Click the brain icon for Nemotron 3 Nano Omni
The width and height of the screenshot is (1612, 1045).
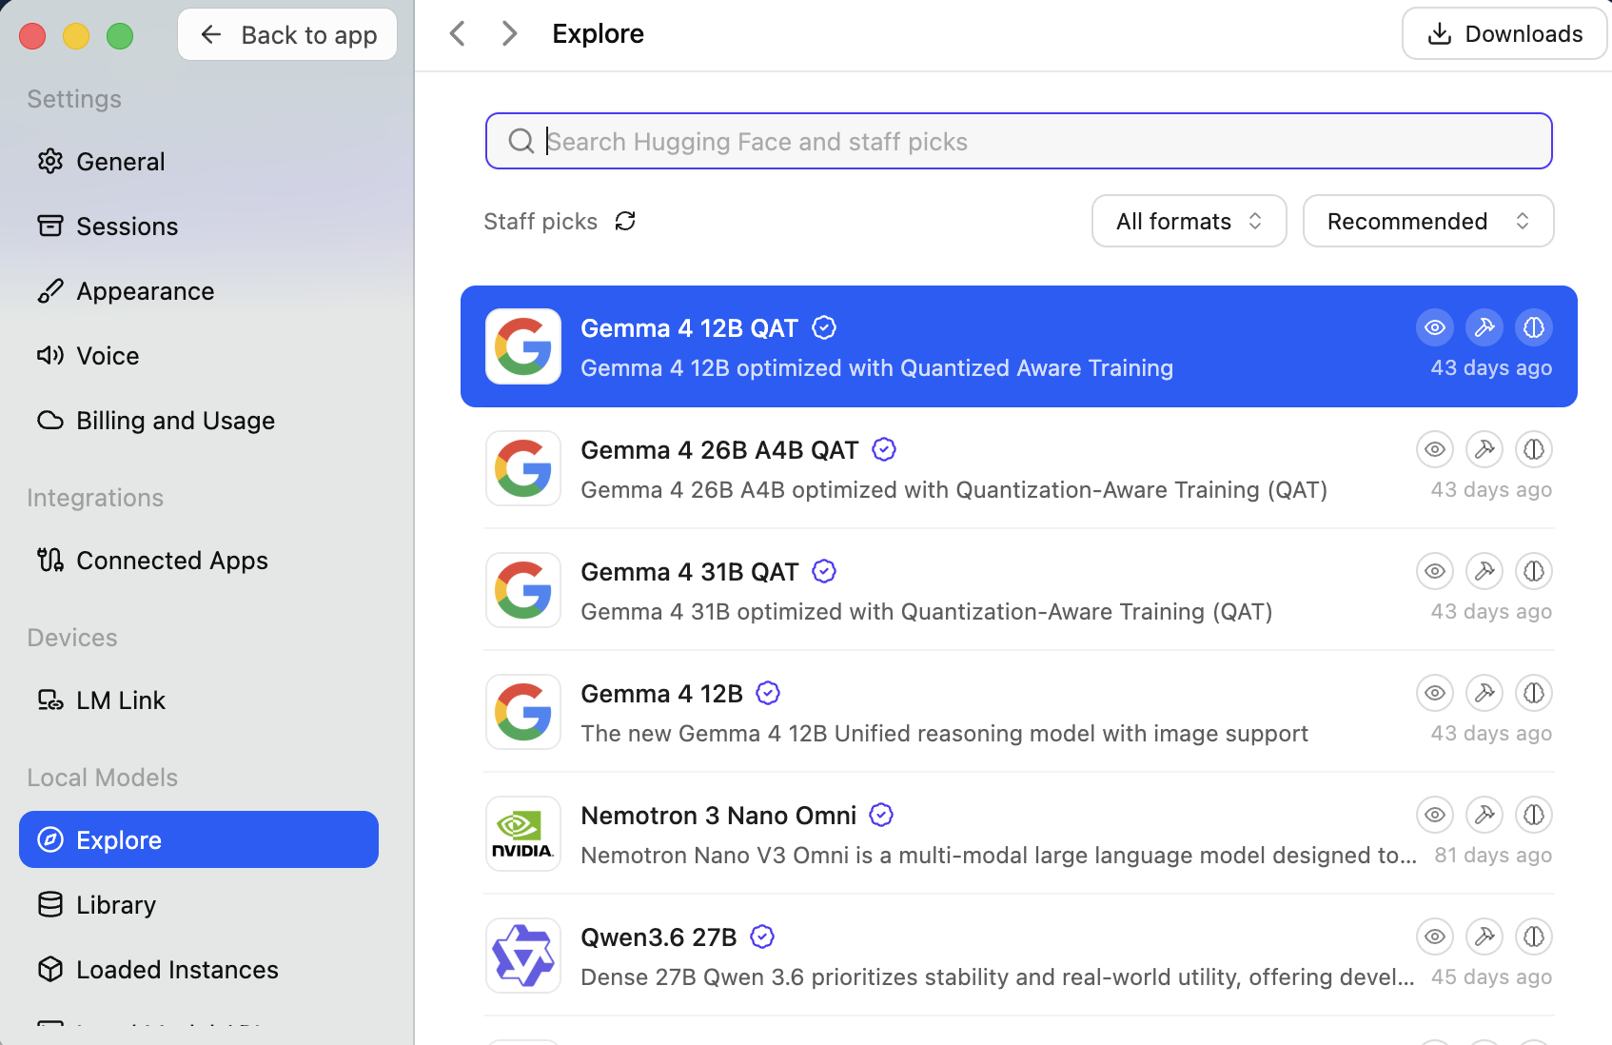[1534, 815]
